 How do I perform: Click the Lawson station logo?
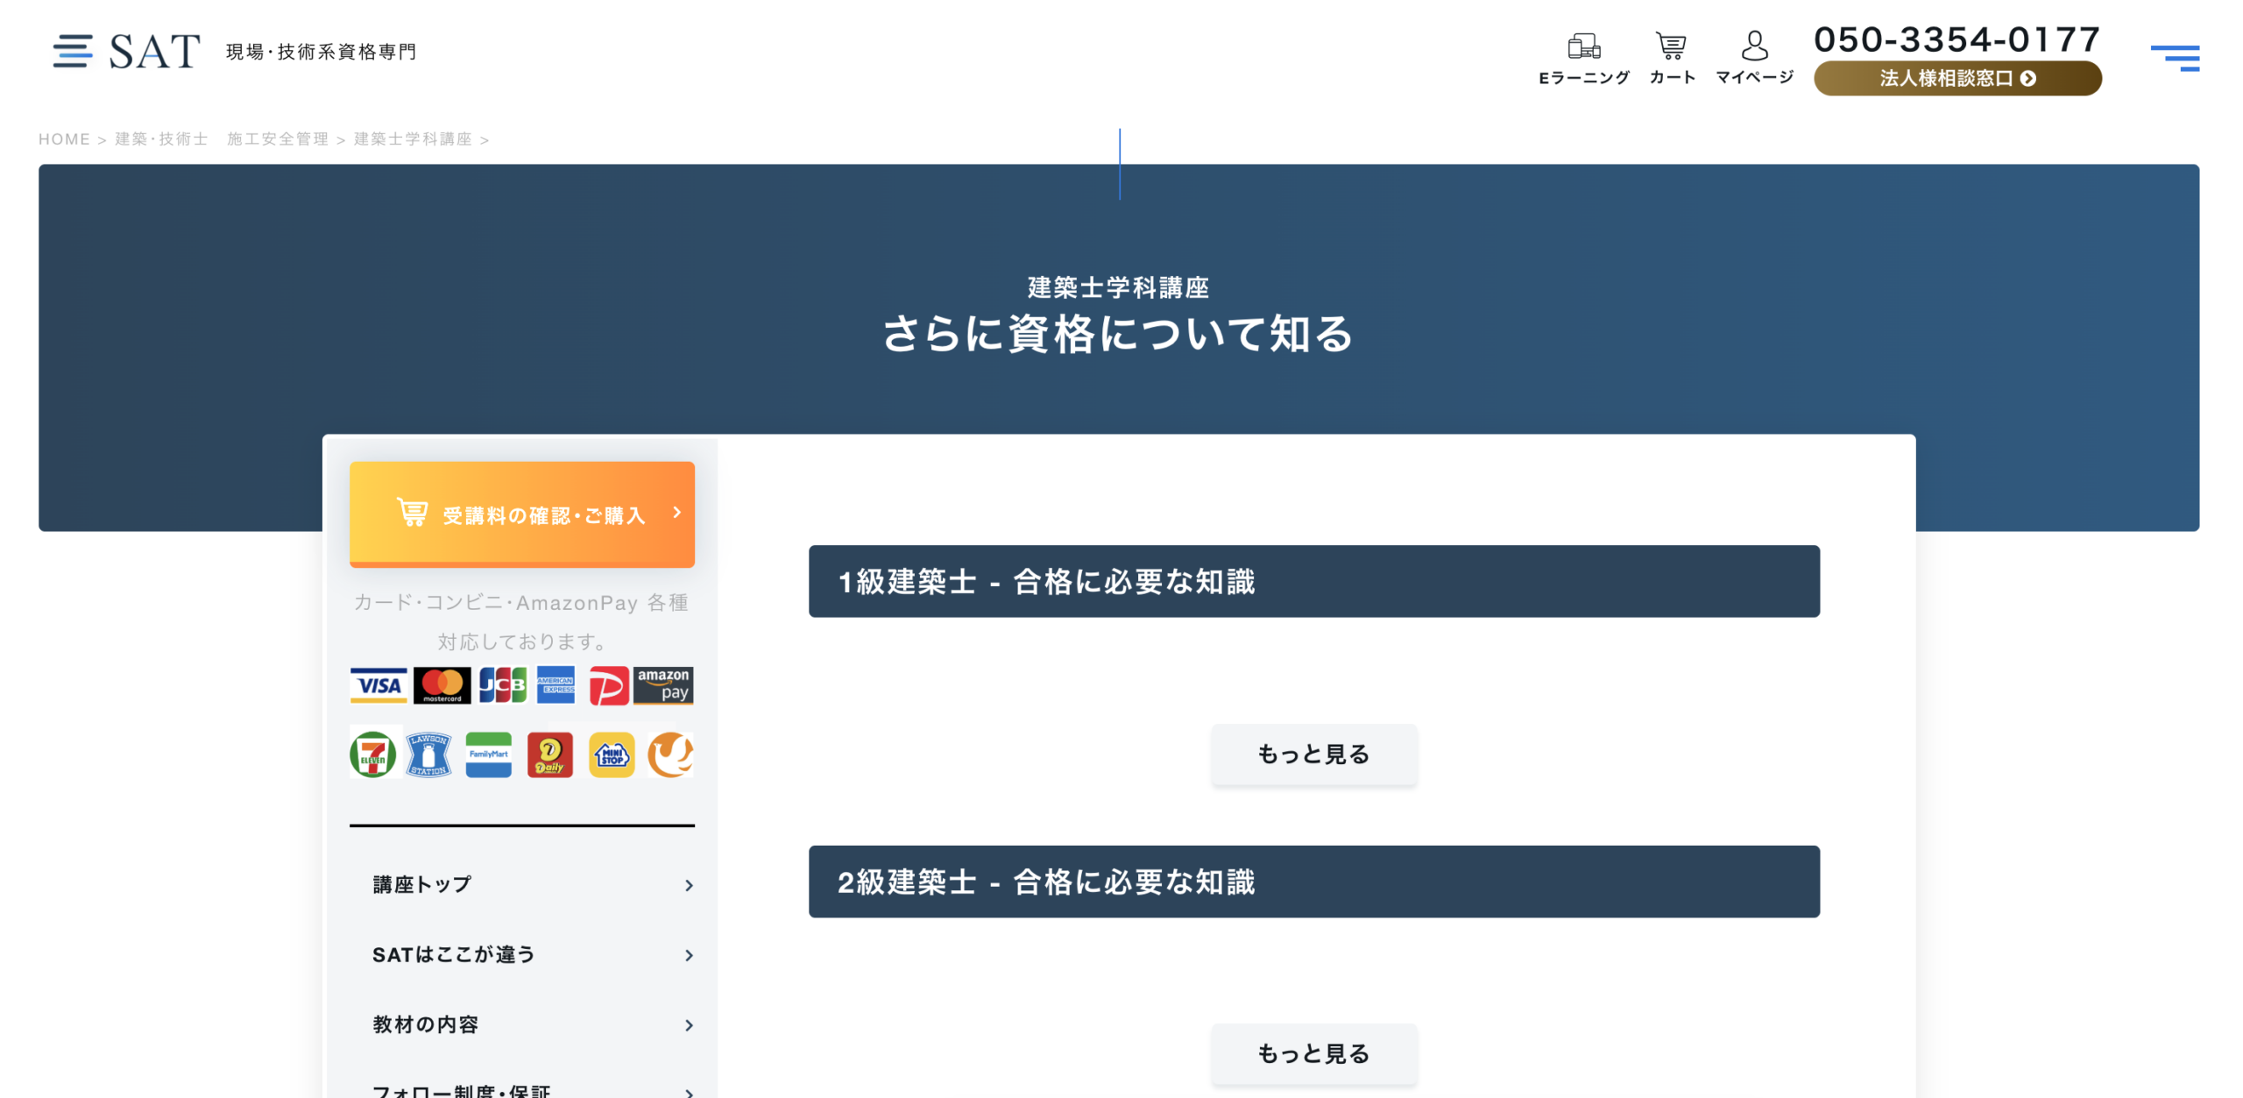428,754
